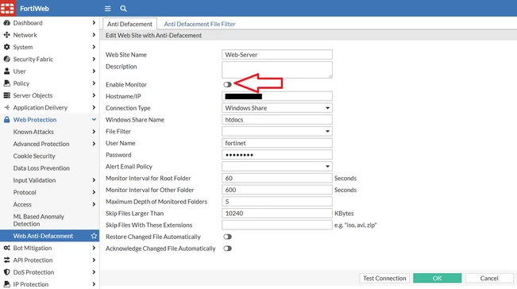
Task: Click the Web Protection lock icon
Action: (6, 120)
